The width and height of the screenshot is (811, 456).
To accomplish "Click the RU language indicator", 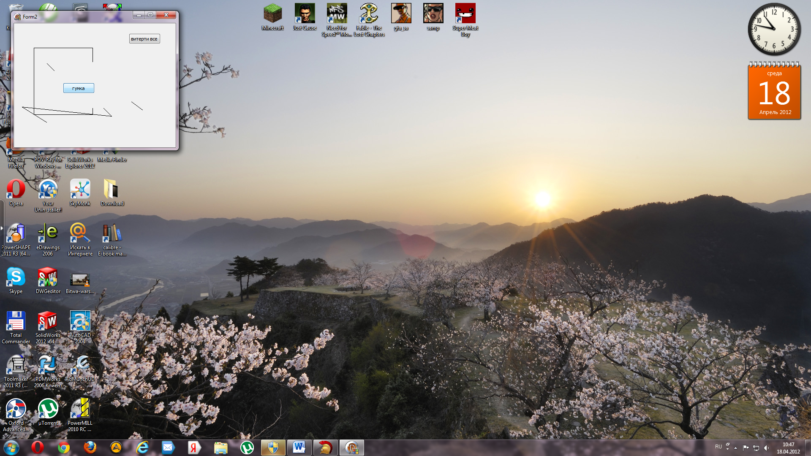I will [x=718, y=447].
